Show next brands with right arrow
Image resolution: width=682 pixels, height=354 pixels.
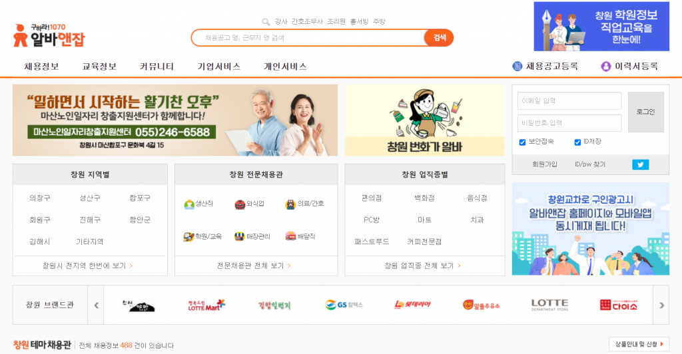point(661,305)
